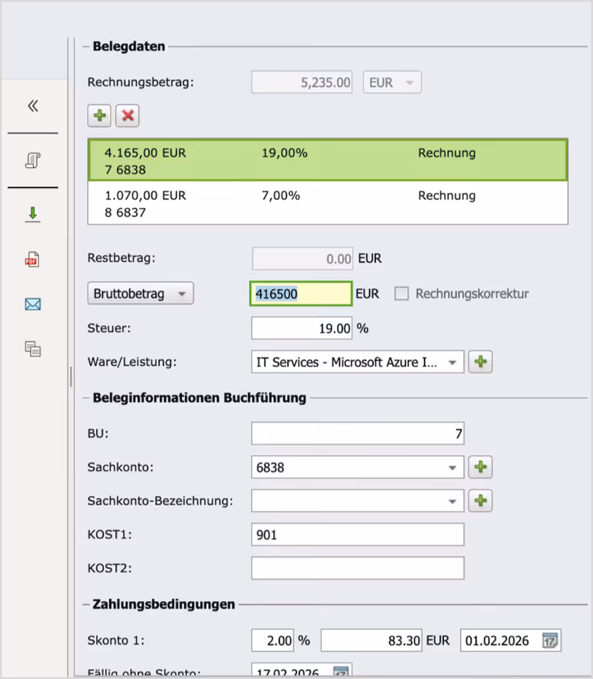Add a new Sachkonto-Bezeichnung entry
The image size is (593, 679).
tap(480, 501)
